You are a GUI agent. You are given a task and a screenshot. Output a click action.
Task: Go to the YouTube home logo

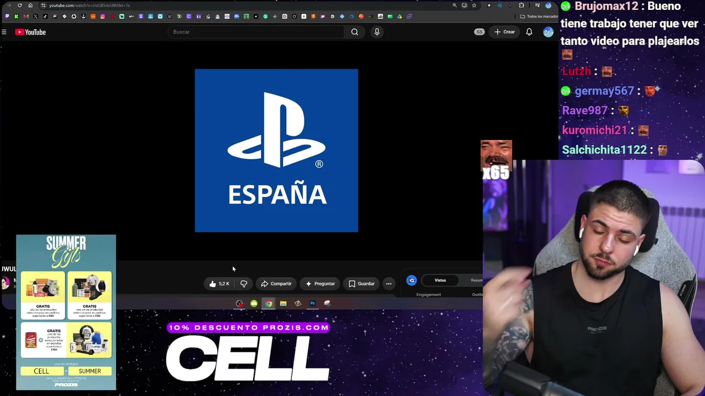30,32
